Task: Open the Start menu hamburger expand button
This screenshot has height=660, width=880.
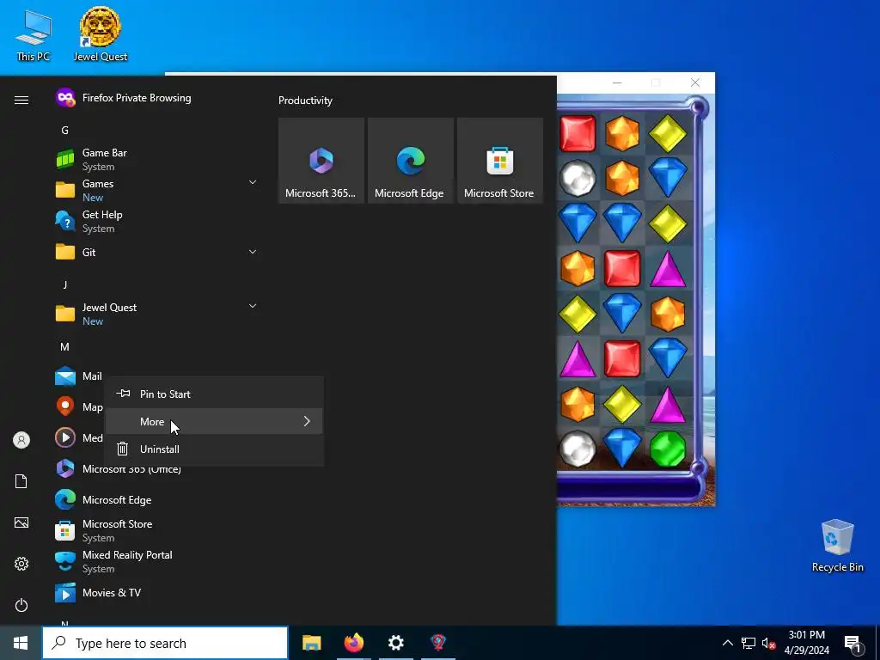Action: click(x=21, y=100)
